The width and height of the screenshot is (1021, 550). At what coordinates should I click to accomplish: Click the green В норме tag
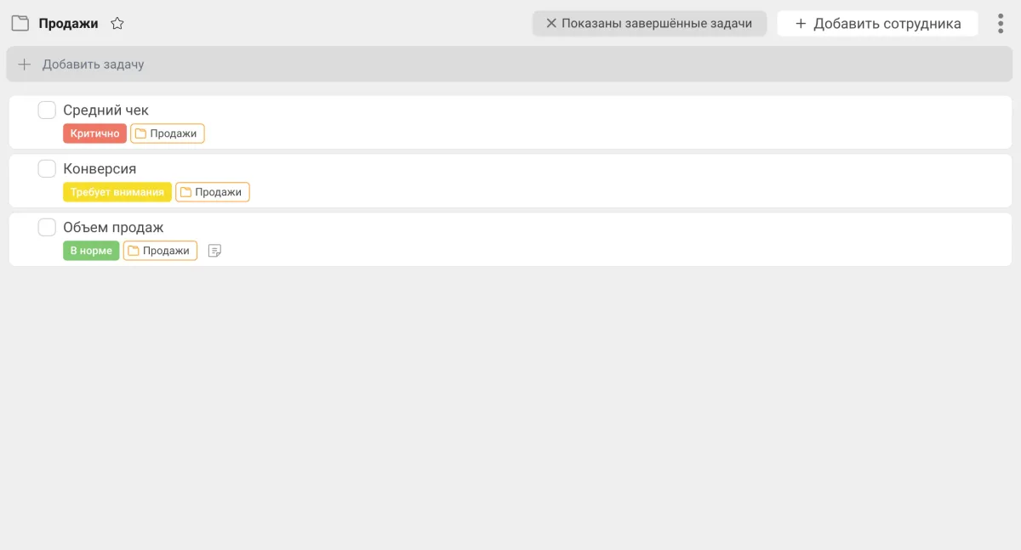click(91, 251)
